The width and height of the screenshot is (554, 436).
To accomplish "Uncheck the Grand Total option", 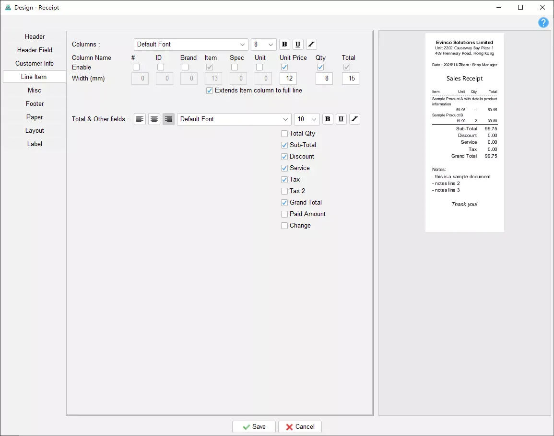I will tap(284, 203).
